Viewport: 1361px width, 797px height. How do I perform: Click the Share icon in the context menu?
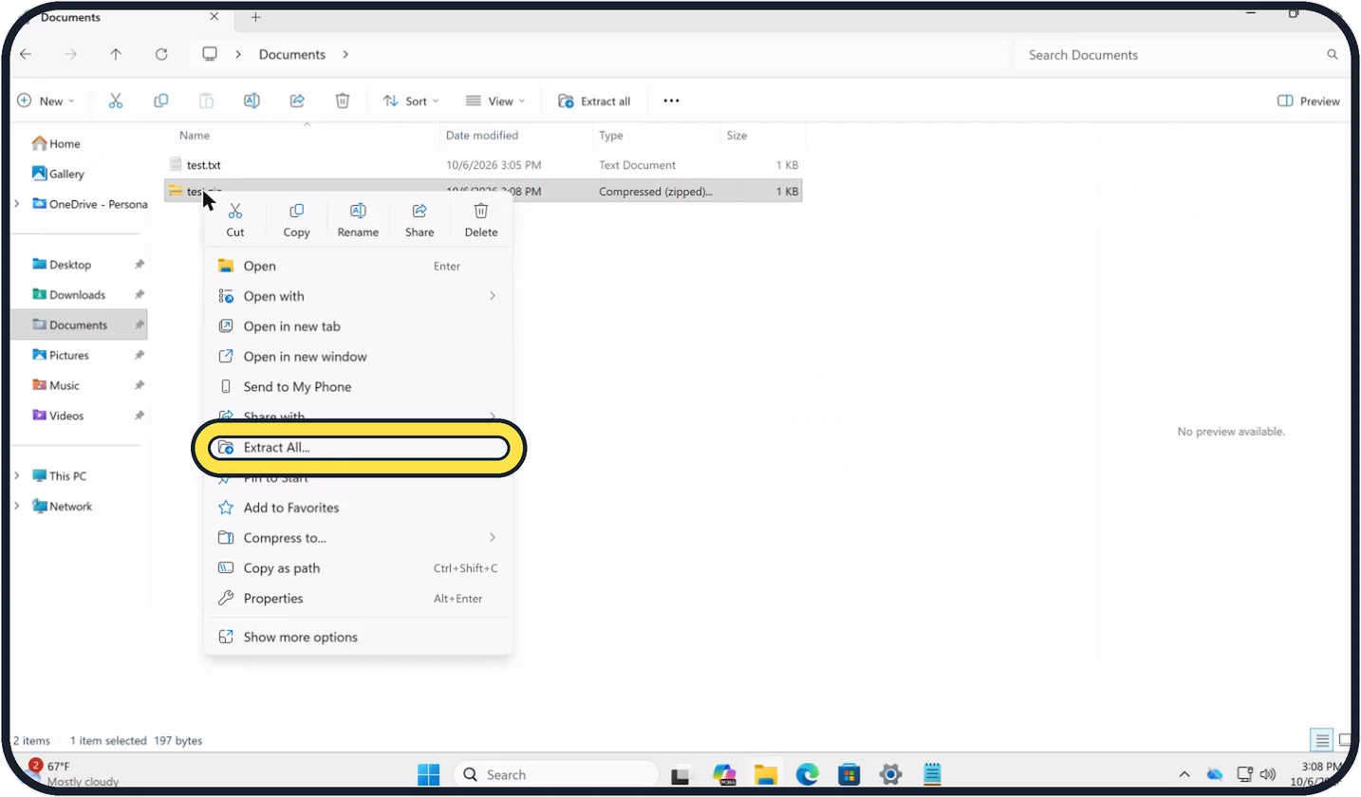(419, 212)
